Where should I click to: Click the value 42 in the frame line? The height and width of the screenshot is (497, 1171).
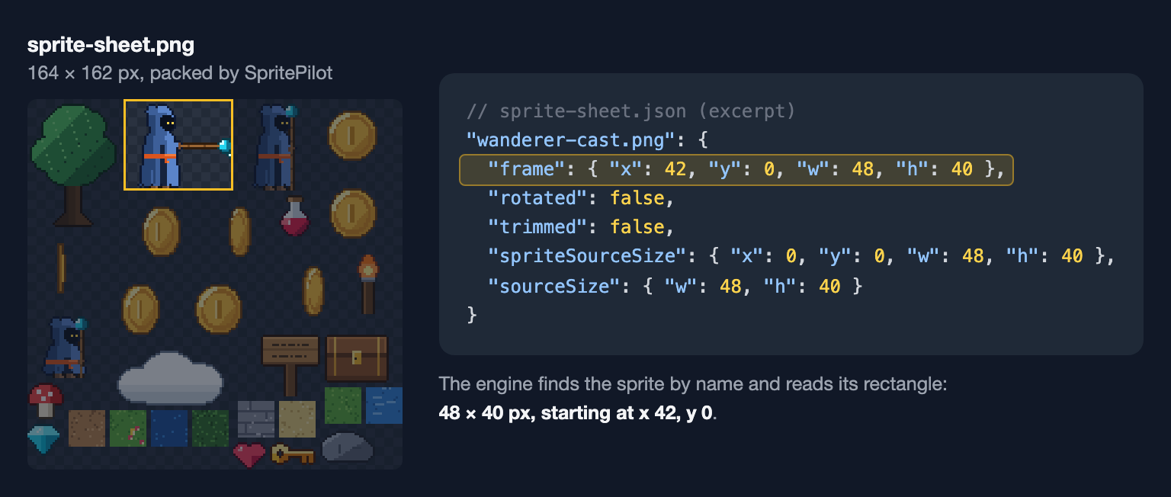[675, 169]
